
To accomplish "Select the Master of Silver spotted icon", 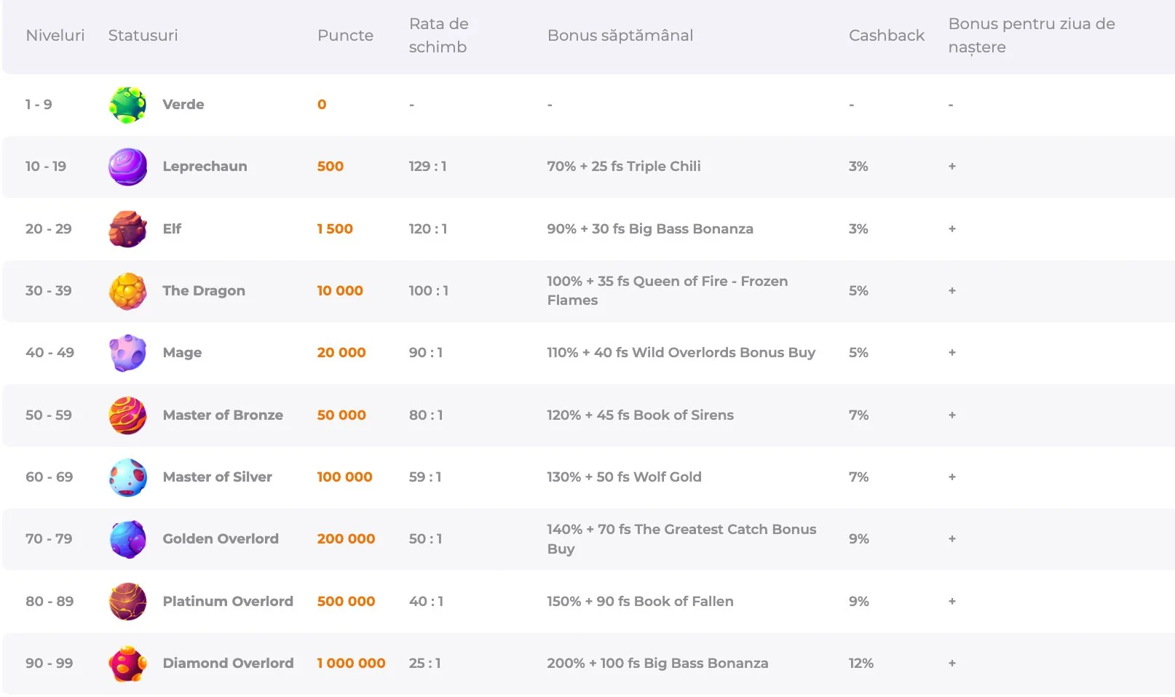I will click(127, 477).
